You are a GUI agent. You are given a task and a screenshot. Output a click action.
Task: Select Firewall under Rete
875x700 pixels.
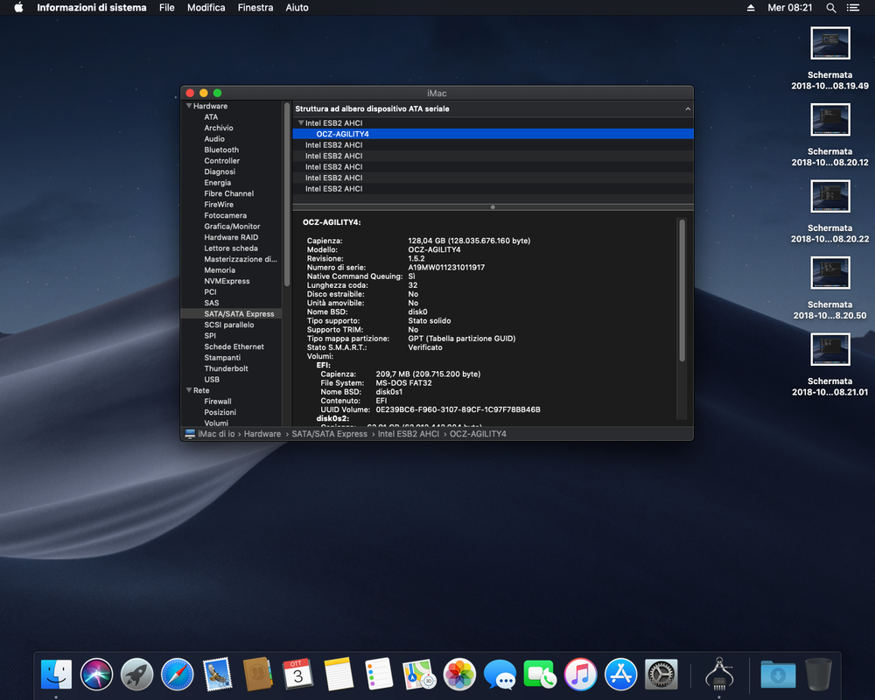tap(218, 402)
